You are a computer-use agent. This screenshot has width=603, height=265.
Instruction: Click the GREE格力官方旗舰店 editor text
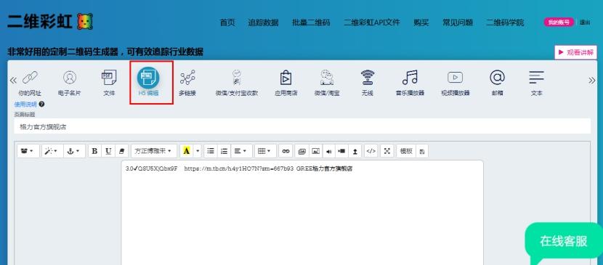click(325, 168)
